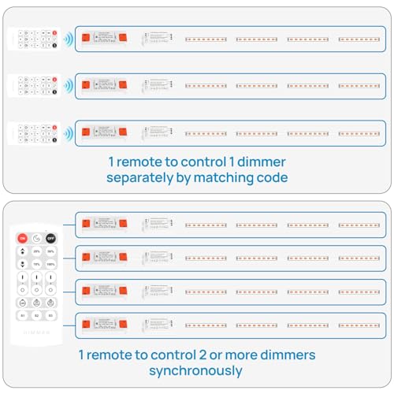Click the red ON button on the remote

(x=23, y=238)
